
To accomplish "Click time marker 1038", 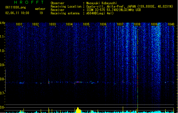I will [x=137, y=24].
